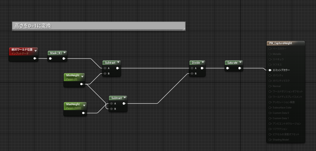Click the Divide node output pin
Image resolution: width=316 pixels, height=151 pixels.
(x=202, y=68)
